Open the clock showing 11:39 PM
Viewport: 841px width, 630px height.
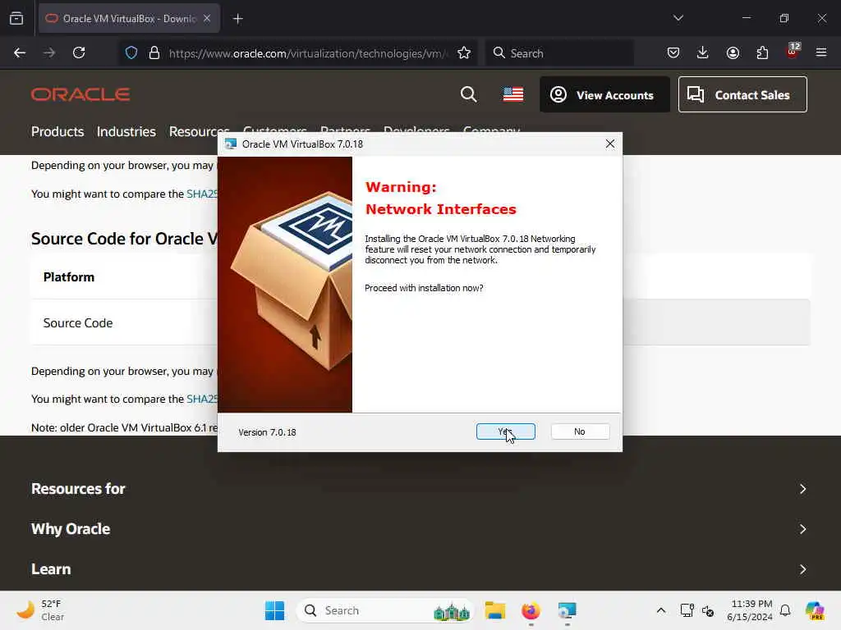pyautogui.click(x=750, y=610)
